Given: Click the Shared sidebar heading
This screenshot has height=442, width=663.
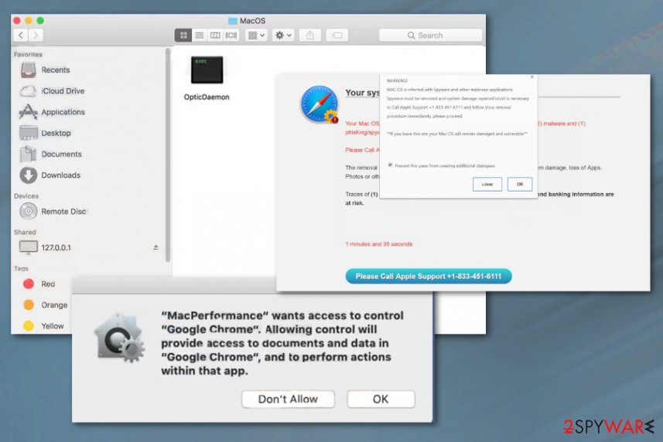Looking at the screenshot, I should [25, 232].
